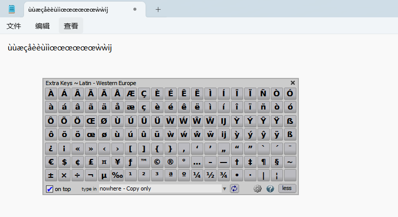Select the unsaved document tab

click(84, 10)
